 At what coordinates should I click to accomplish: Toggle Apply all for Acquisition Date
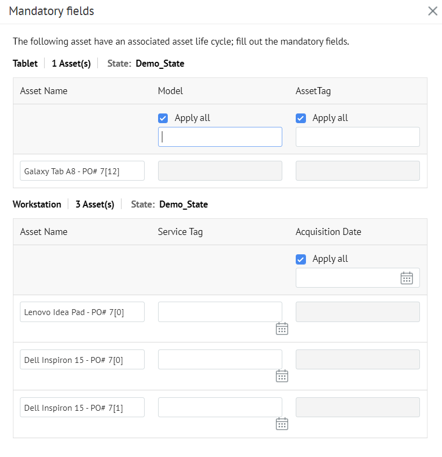tap(301, 259)
